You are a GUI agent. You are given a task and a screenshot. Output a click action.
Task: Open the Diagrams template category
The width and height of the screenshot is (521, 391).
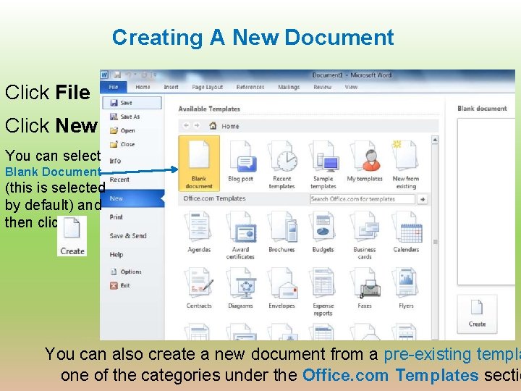click(240, 288)
